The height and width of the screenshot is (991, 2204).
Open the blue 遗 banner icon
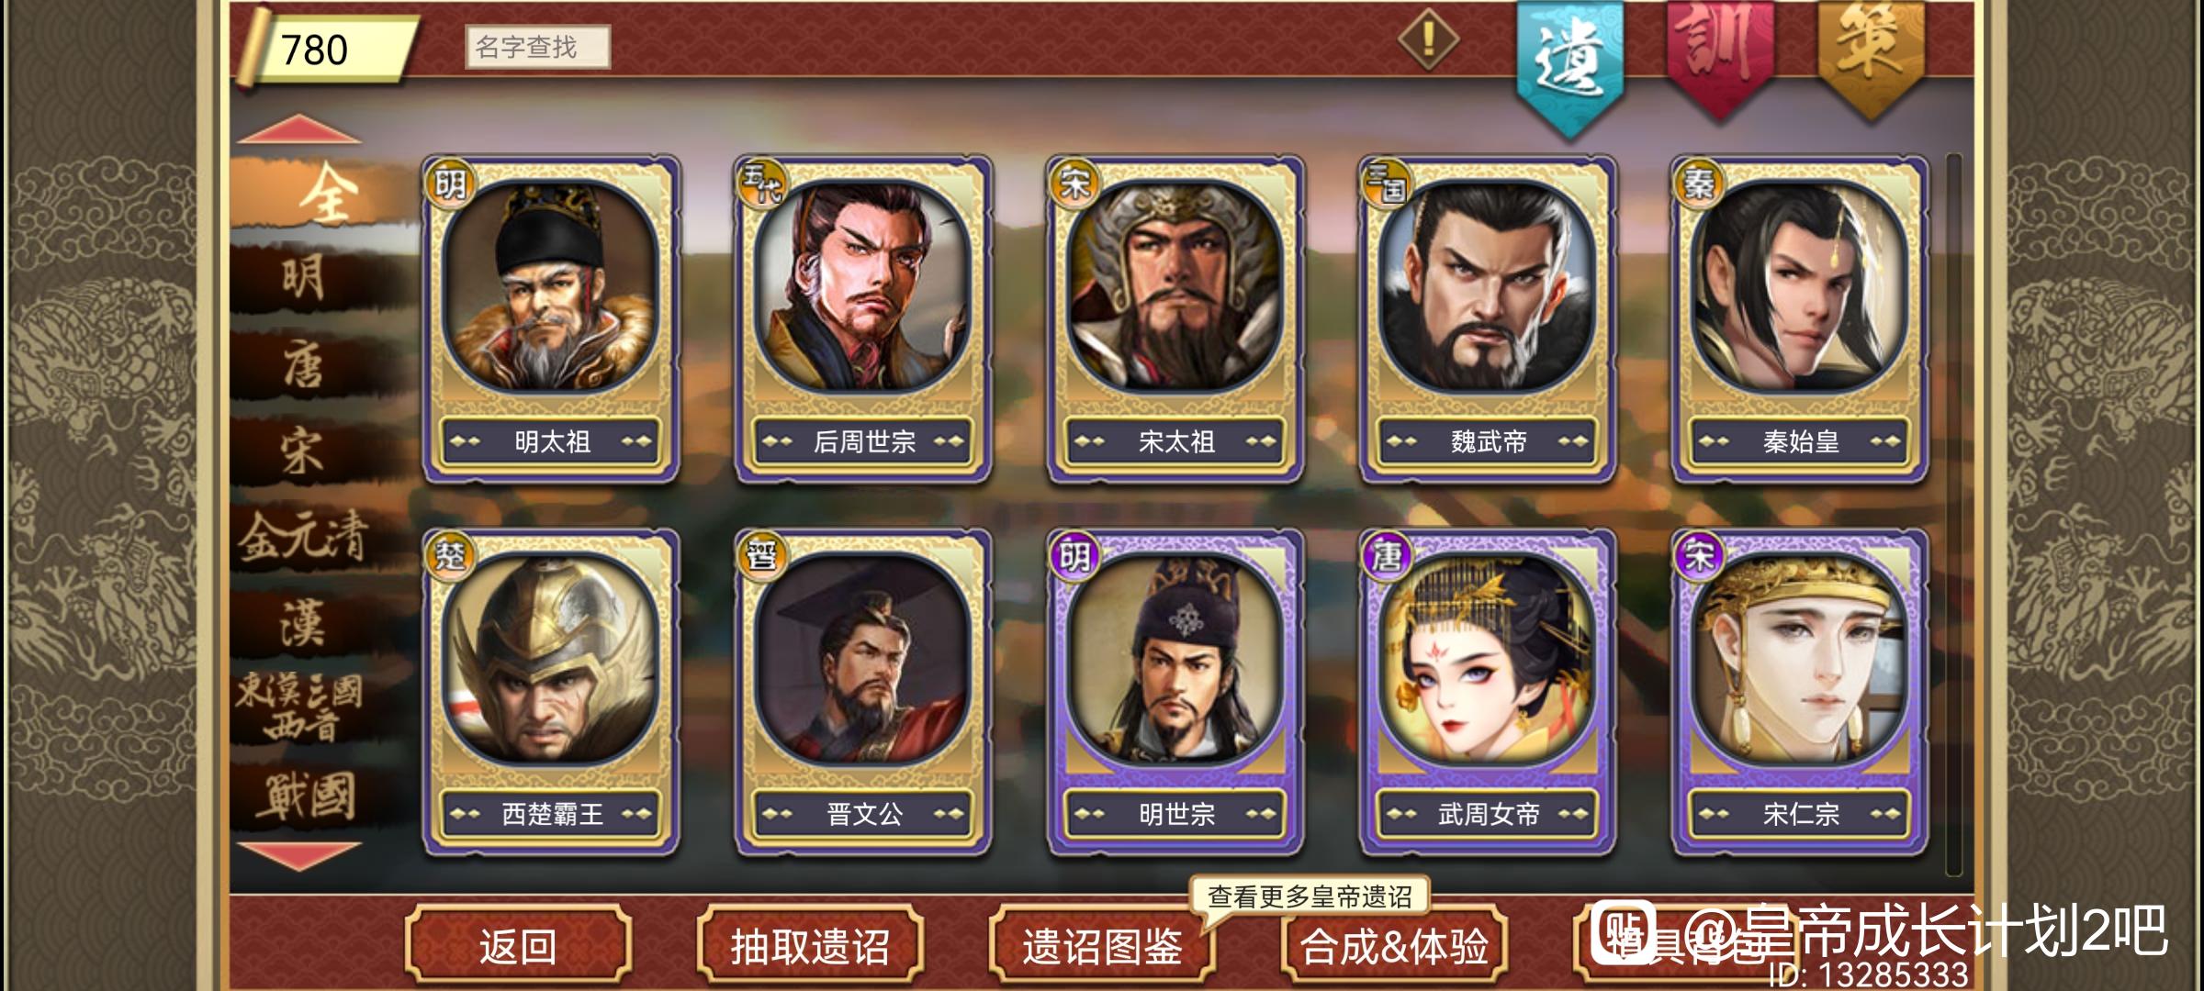click(x=1569, y=64)
